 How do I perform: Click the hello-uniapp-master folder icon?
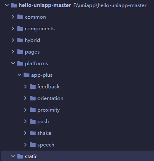click(14, 5)
